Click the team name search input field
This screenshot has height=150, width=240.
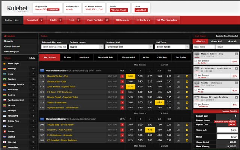tap(54, 47)
